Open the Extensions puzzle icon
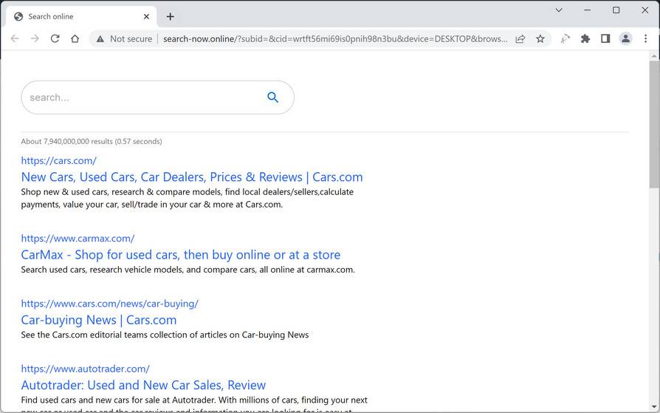Image resolution: width=660 pixels, height=413 pixels. point(585,38)
